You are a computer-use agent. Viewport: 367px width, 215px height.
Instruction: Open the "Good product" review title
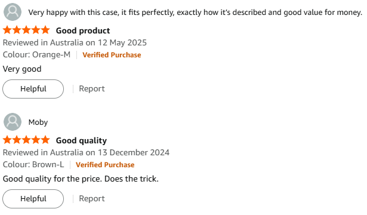tap(83, 30)
